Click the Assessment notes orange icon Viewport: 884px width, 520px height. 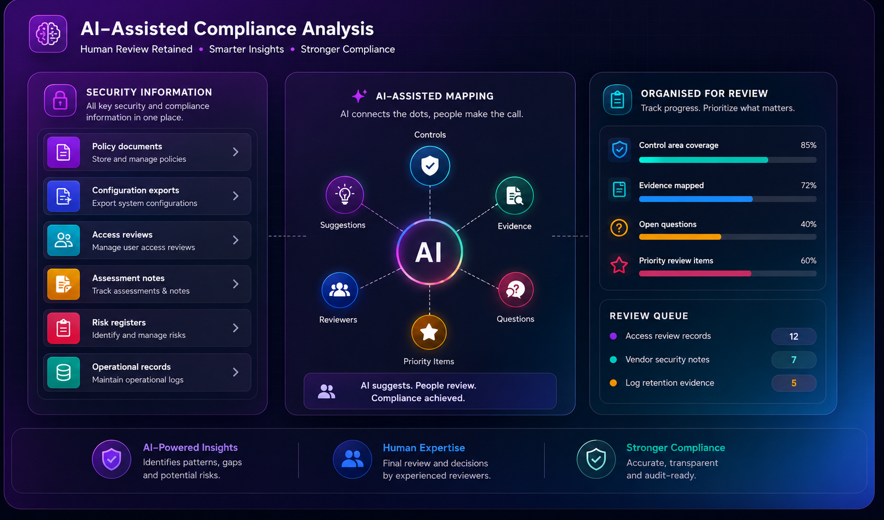[64, 284]
